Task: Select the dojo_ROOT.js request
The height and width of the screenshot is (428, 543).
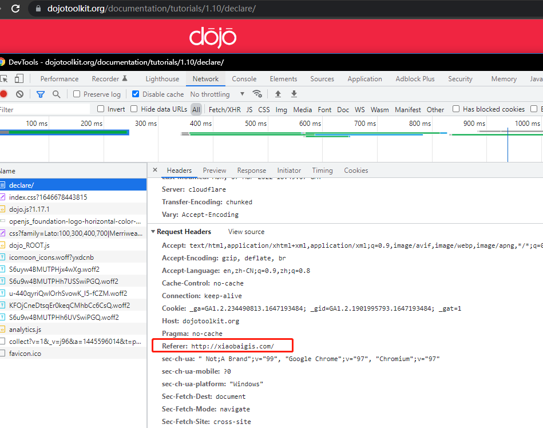Action: (73, 245)
